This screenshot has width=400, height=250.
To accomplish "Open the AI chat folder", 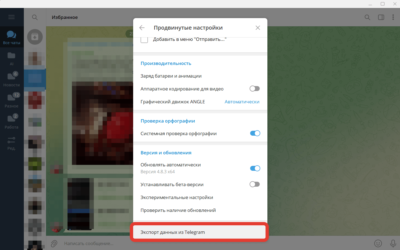I will [x=12, y=58].
